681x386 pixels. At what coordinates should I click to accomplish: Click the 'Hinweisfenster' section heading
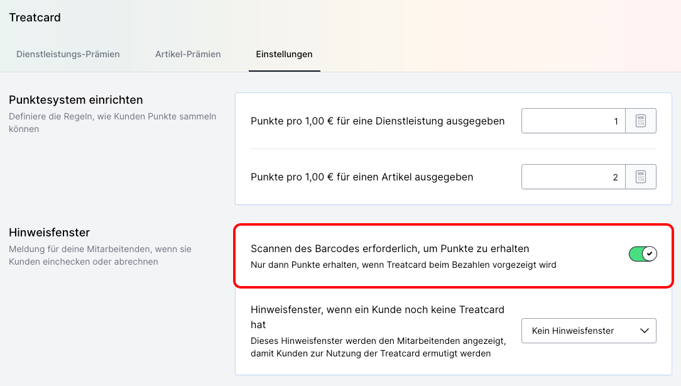point(50,233)
